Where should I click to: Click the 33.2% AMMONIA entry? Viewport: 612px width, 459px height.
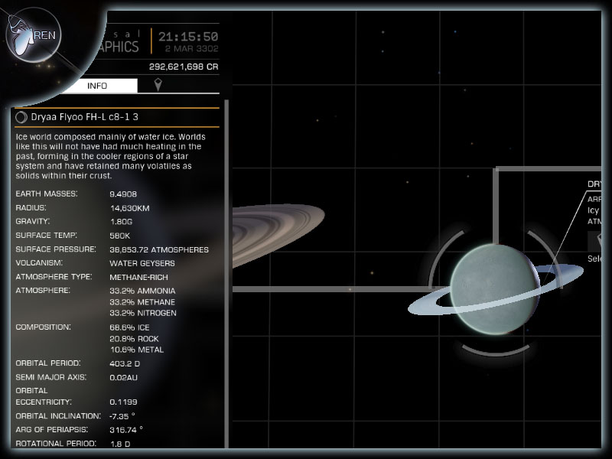[142, 291]
